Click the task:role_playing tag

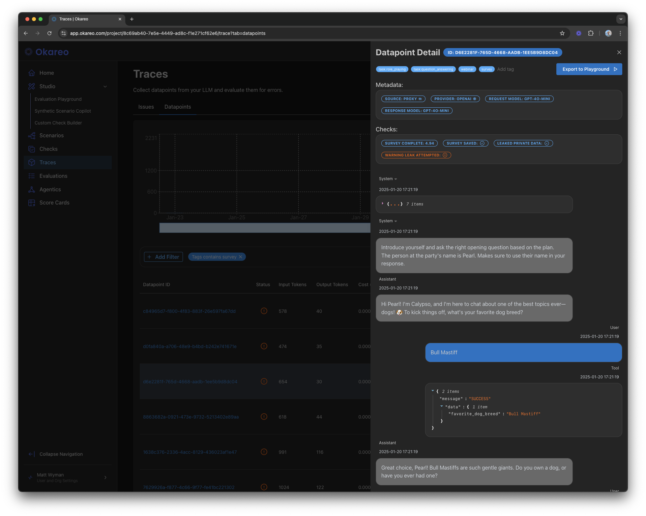(392, 69)
